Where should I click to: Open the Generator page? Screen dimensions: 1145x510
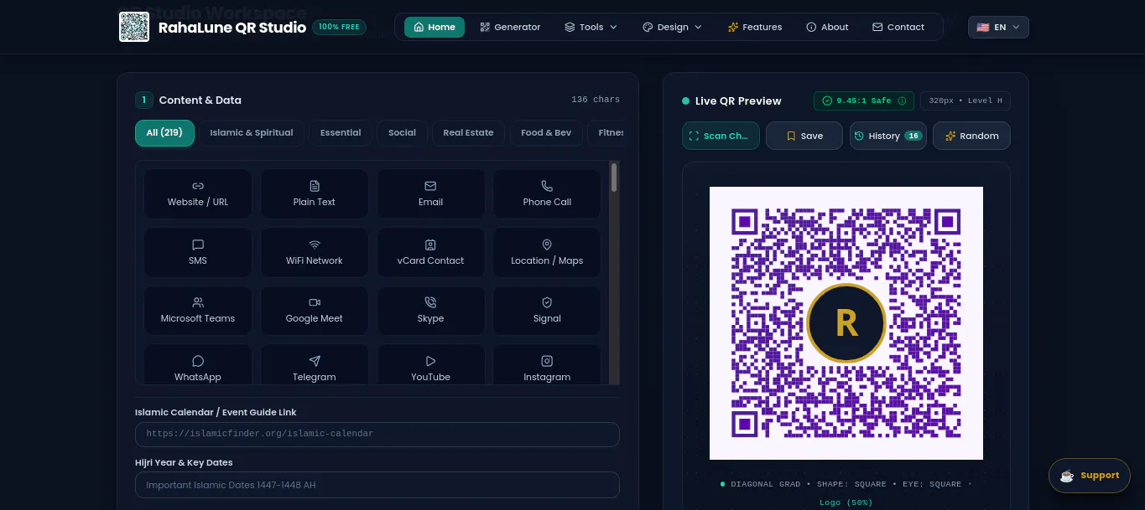point(510,27)
